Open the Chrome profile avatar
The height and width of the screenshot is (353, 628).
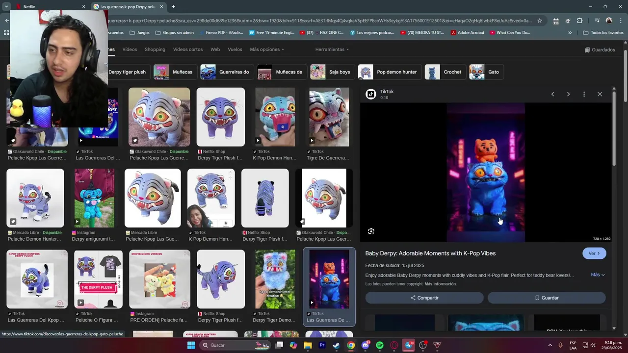click(x=609, y=21)
